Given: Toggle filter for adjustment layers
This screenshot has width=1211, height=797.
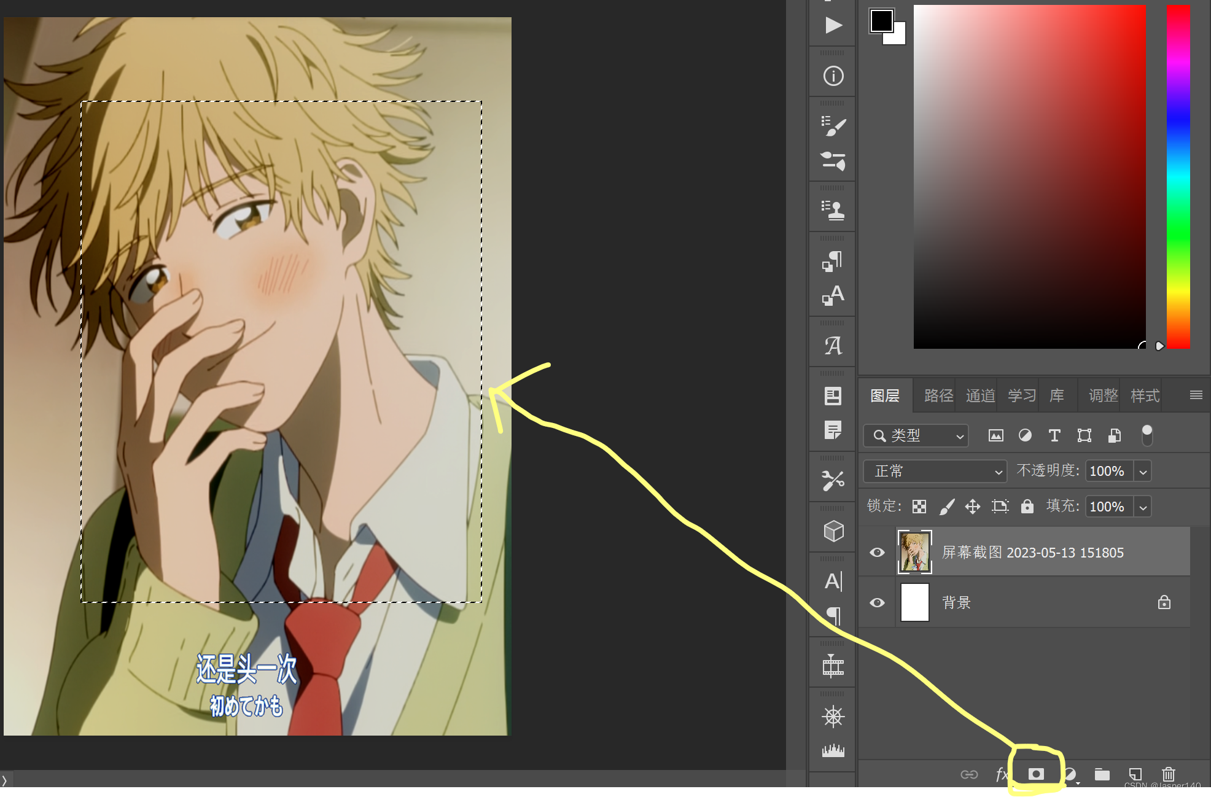Looking at the screenshot, I should pyautogui.click(x=1025, y=435).
